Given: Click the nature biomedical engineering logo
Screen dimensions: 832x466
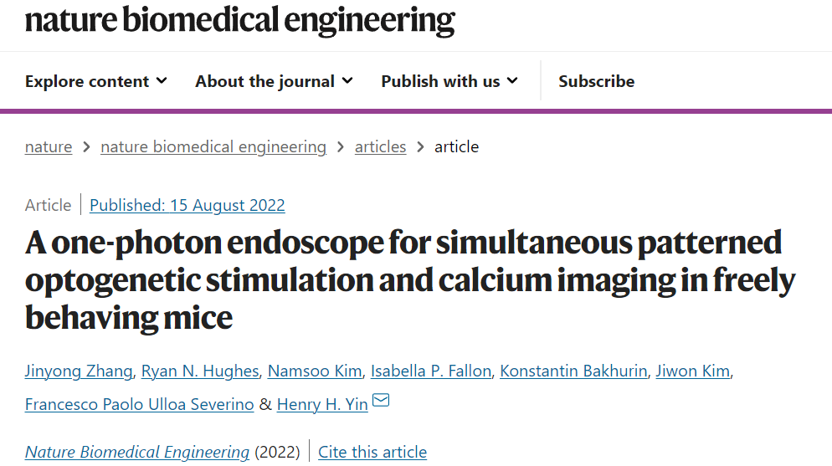Looking at the screenshot, I should tap(240, 20).
